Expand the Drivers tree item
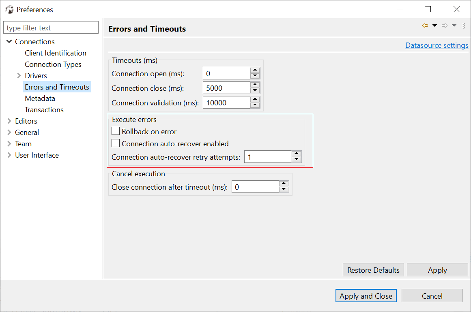 [19, 75]
